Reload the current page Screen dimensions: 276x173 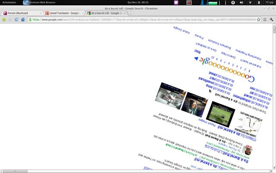click(16, 19)
